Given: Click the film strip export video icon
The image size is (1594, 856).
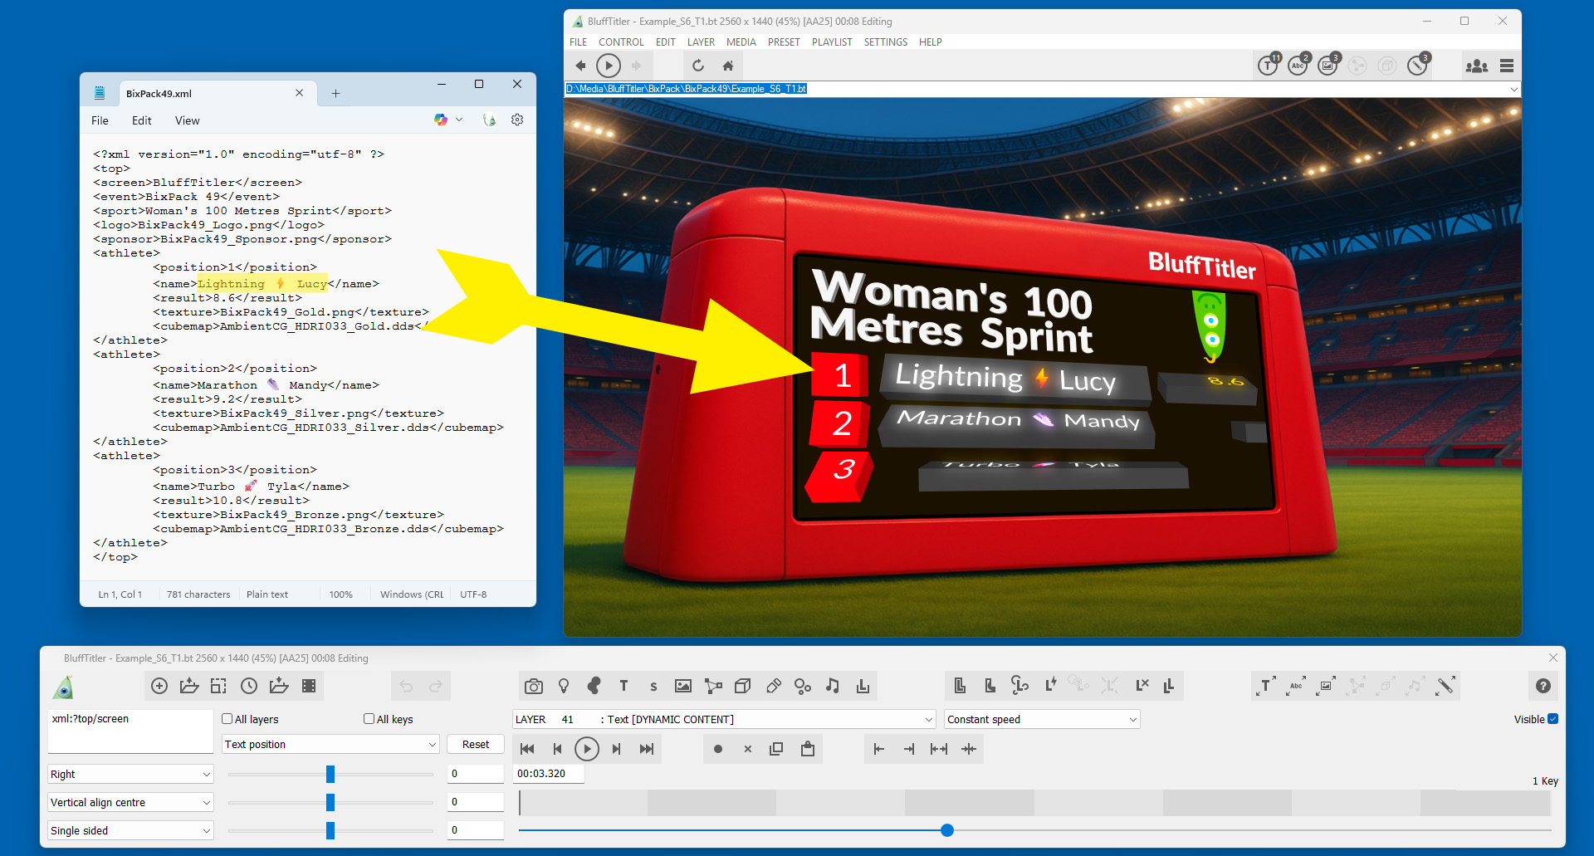Looking at the screenshot, I should [x=309, y=686].
